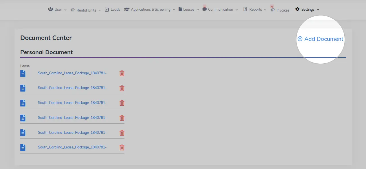Click the Settings gear icon in navbar
The image size is (366, 169).
[297, 9]
